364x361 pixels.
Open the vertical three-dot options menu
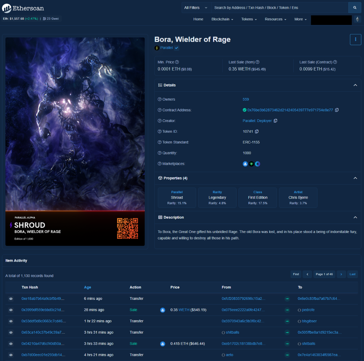355,39
